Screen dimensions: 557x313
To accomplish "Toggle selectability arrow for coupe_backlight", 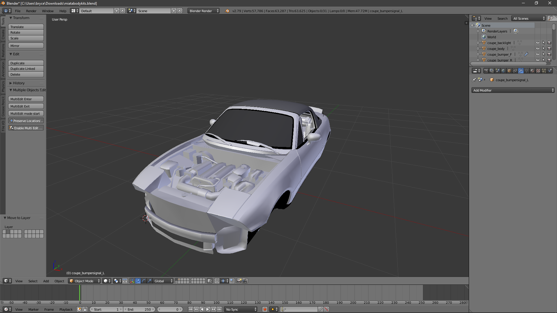I will tap(544, 43).
